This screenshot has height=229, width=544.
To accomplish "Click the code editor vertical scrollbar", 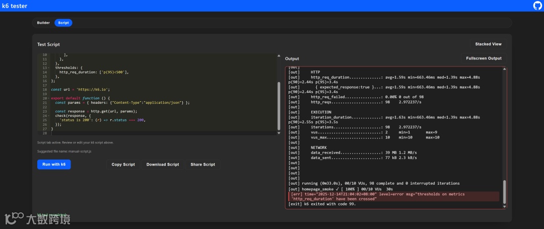I will (x=279, y=106).
